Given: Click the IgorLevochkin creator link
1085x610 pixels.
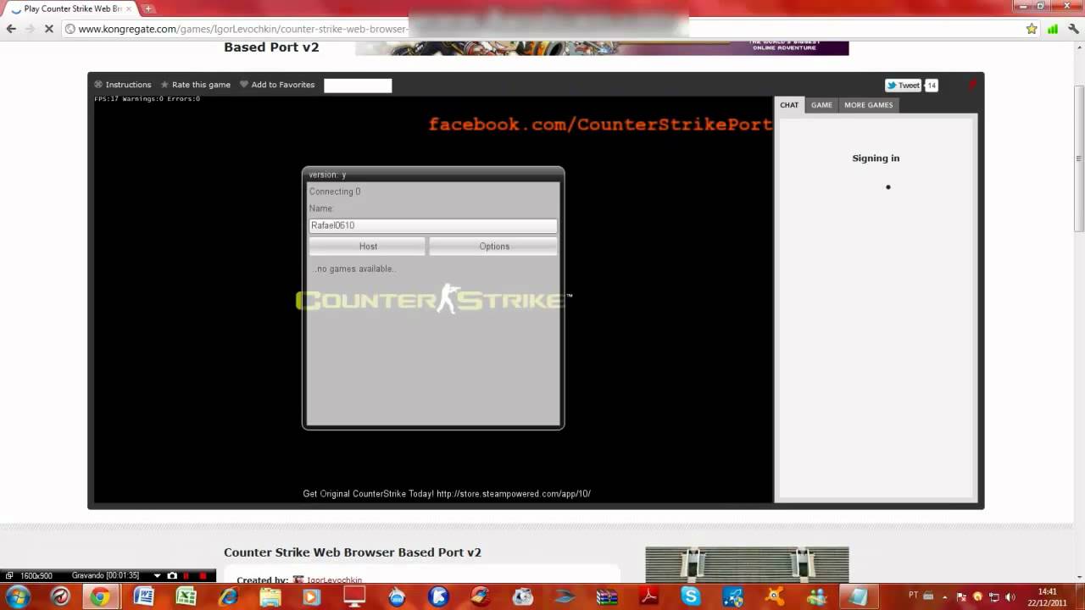Looking at the screenshot, I should tap(334, 580).
